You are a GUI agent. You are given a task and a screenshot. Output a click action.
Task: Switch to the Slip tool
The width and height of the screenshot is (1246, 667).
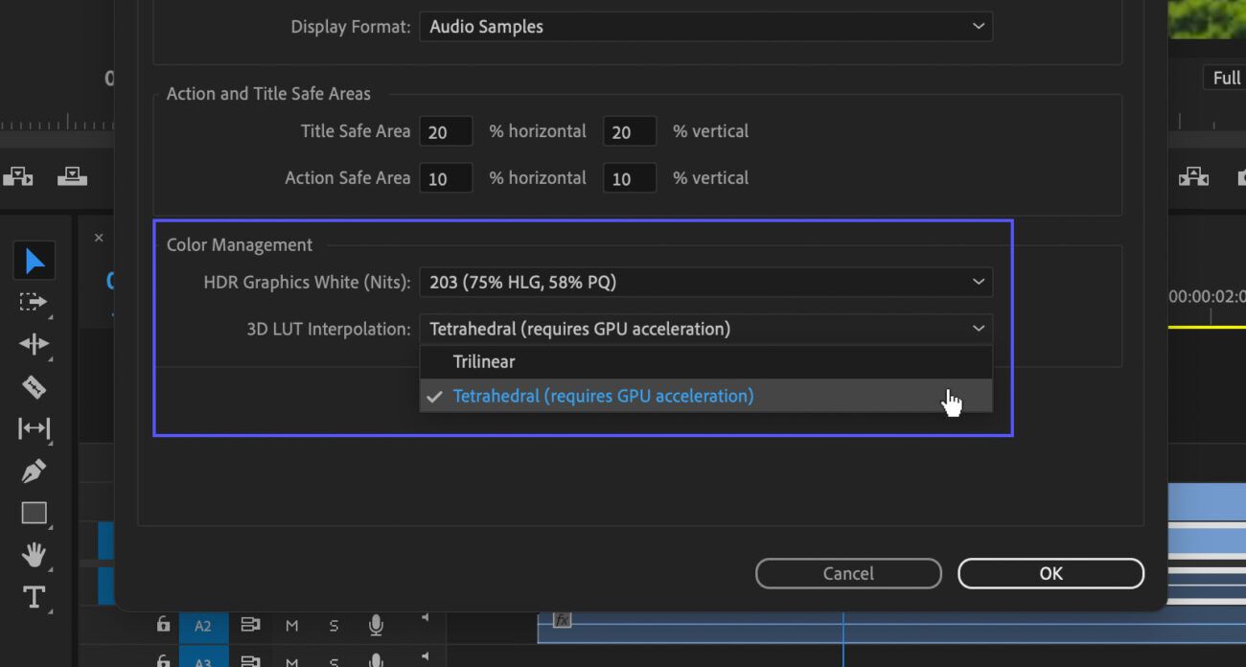34,429
